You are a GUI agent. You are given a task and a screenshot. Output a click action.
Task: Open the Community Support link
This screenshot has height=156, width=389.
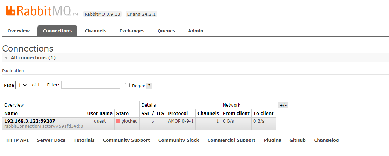127,140
